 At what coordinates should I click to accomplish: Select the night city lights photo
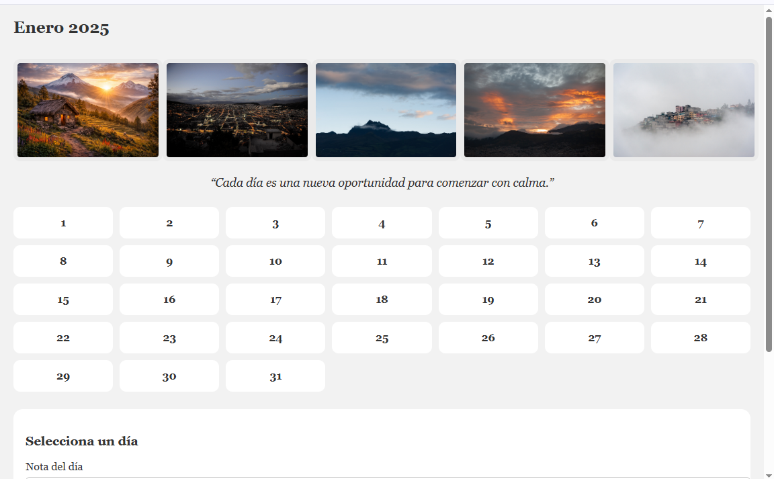click(x=237, y=110)
